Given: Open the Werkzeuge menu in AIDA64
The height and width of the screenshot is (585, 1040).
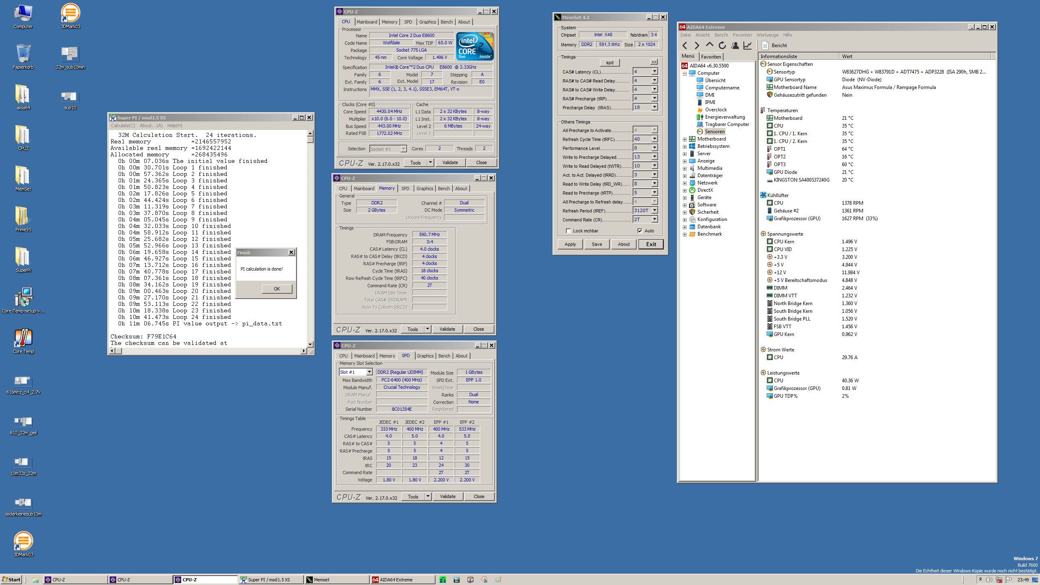Looking at the screenshot, I should tap(767, 35).
